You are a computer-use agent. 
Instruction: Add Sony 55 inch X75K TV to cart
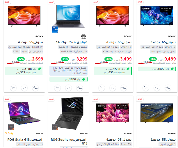13,88
